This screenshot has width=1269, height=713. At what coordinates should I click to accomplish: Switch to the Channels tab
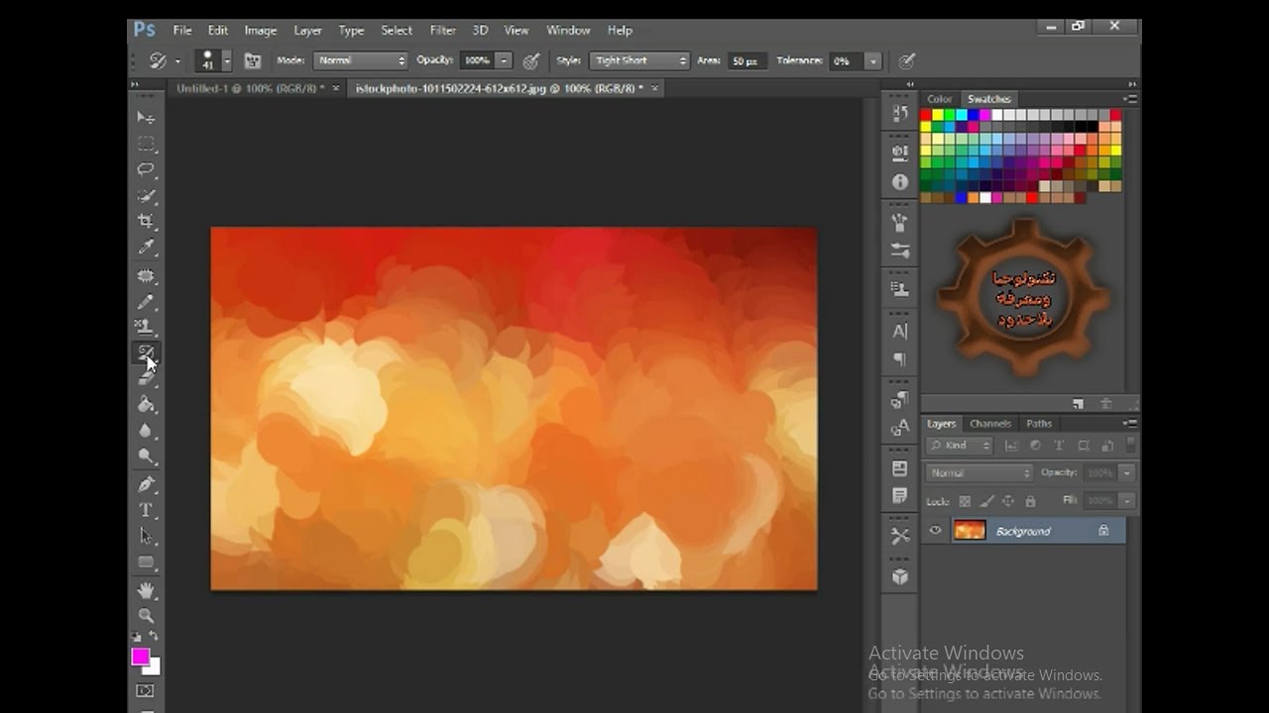[x=990, y=424]
